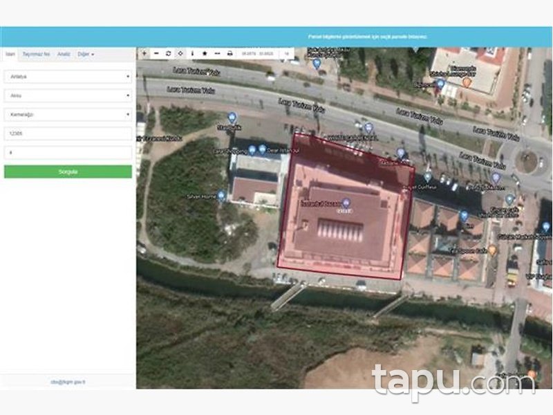This screenshot has width=553, height=415.
Task: Click the Istanbul Bazaar map pin
Action: click(347, 203)
